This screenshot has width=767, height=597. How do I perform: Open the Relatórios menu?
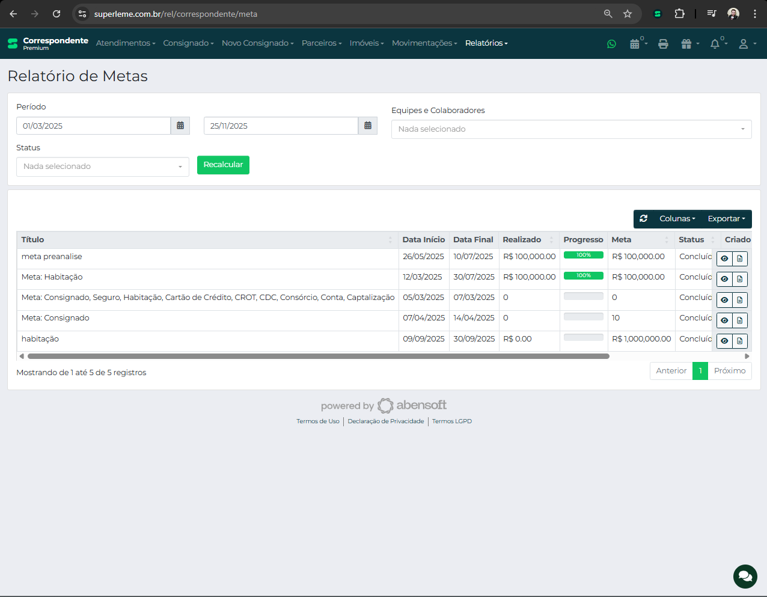point(486,43)
